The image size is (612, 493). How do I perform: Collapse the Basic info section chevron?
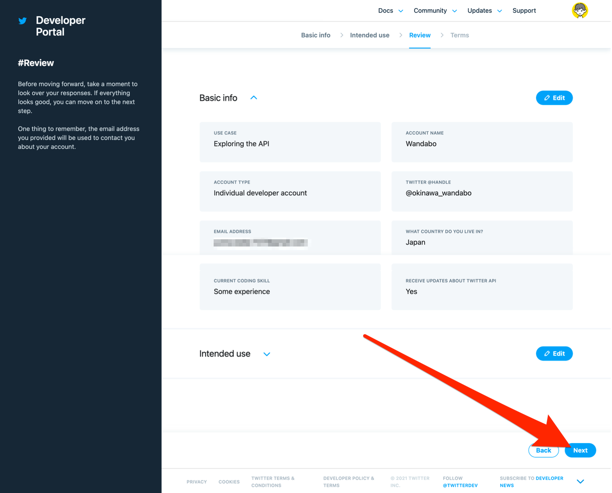click(x=253, y=98)
